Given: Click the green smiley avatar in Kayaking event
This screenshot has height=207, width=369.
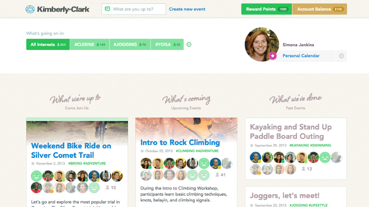Looking at the screenshot, I should click(325, 157).
